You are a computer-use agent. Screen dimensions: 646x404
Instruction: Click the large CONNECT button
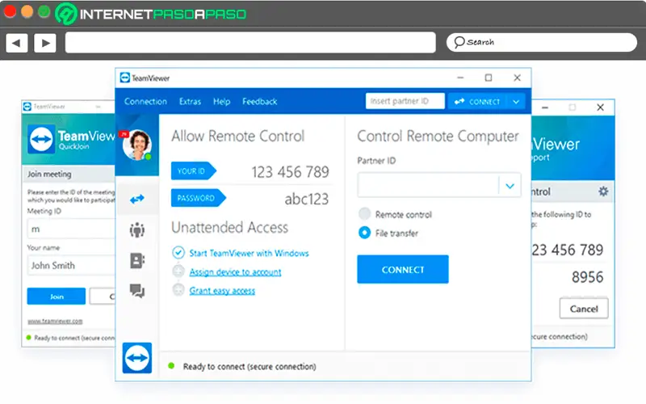(x=402, y=269)
